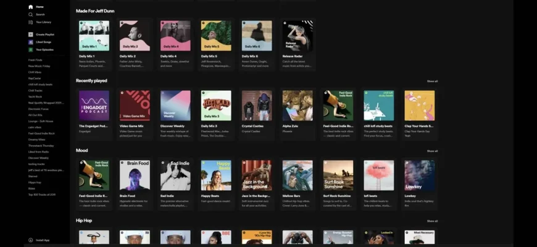Select Top 100 Tracks of 2011 playlist
537x247 pixels.
[42, 195]
